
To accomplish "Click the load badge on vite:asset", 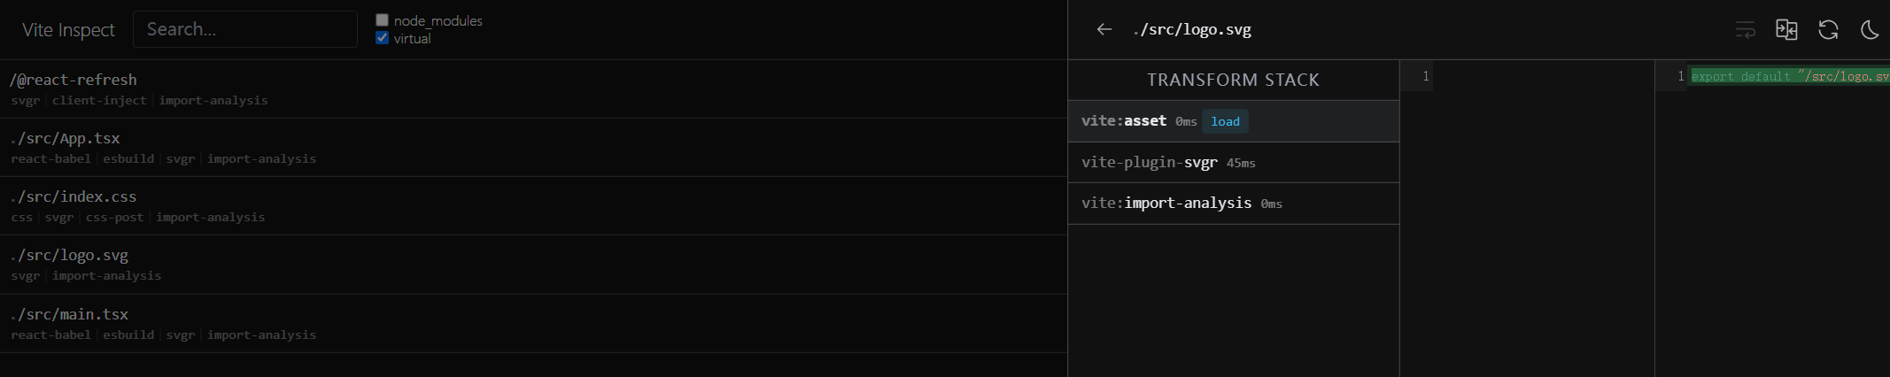I will (x=1226, y=121).
